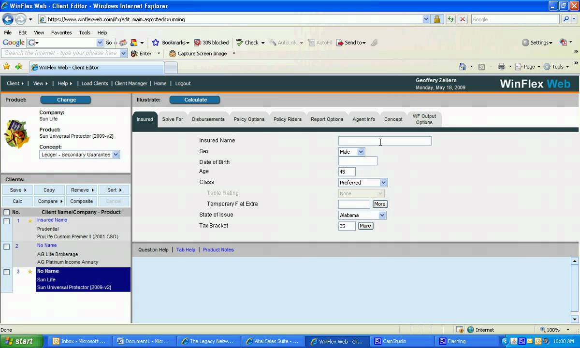Viewport: 580px width, 348px height.
Task: Switch to the Report Options tab
Action: (327, 119)
